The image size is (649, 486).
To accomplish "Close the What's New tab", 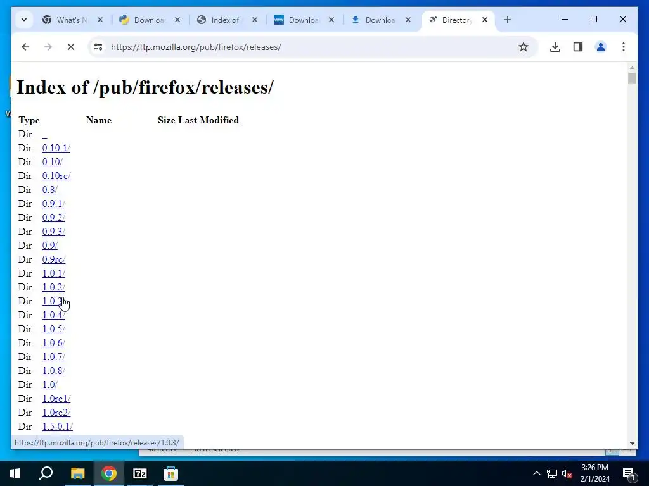I will [100, 20].
